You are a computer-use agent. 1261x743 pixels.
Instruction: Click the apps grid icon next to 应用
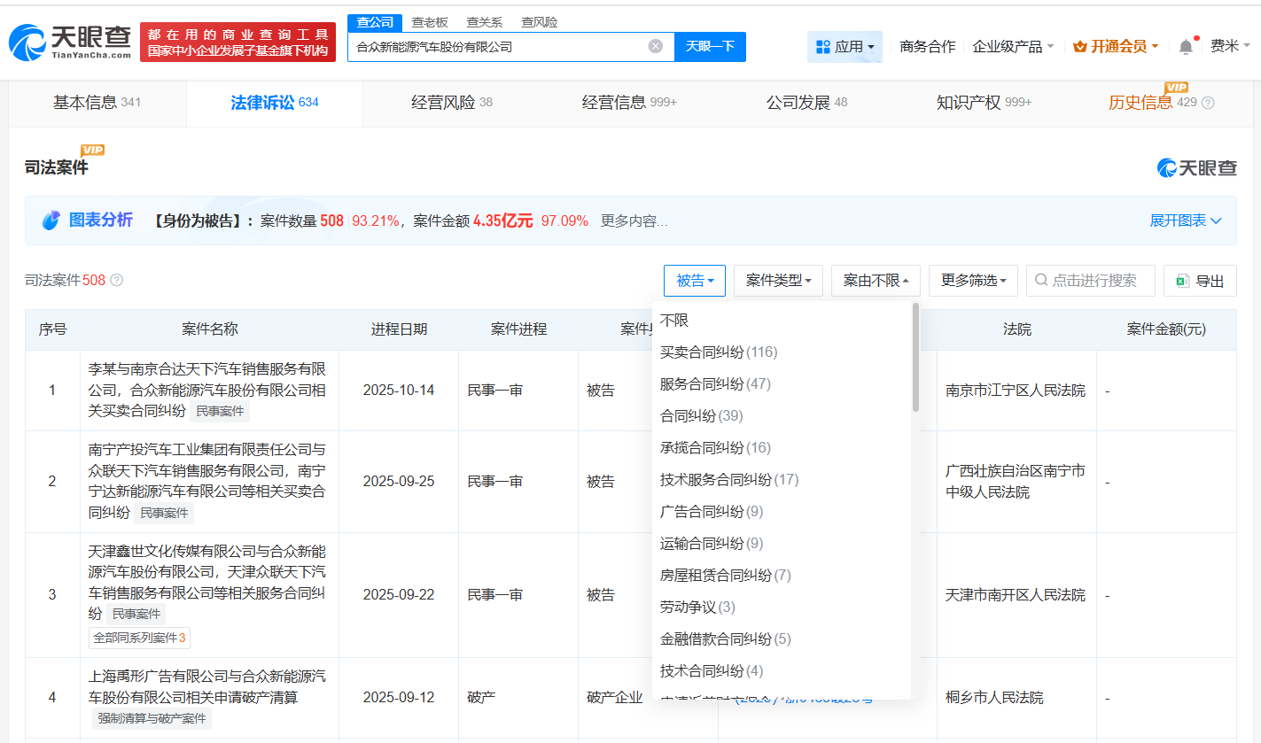coord(825,46)
